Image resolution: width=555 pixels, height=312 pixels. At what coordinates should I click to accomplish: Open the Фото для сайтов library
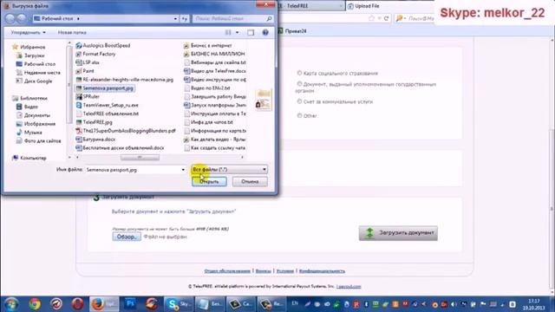(x=42, y=140)
